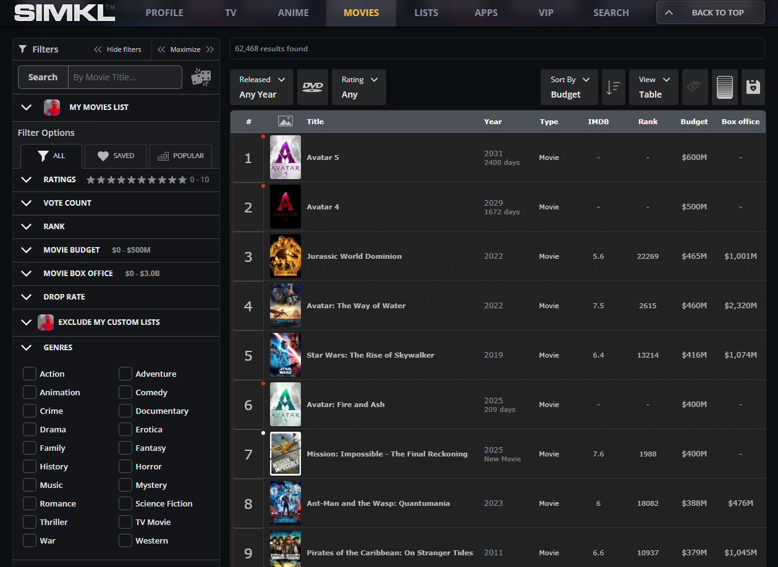Select the Saved filter tab
Viewport: 778px width, 567px height.
tap(116, 156)
